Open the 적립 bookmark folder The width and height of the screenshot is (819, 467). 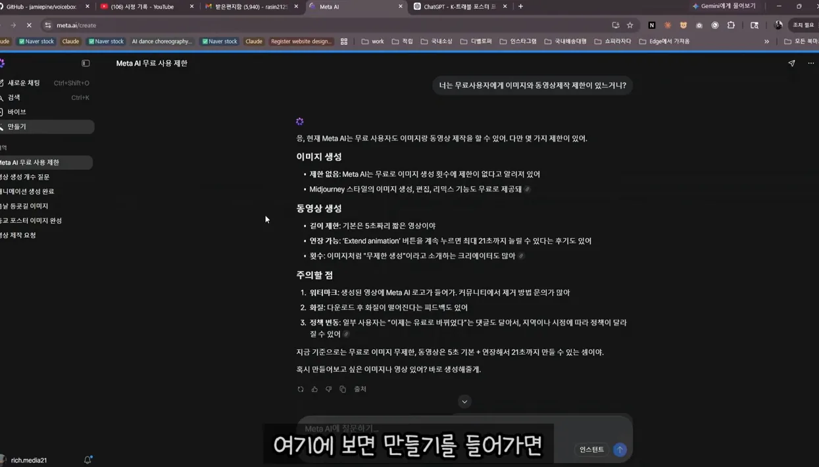(x=403, y=41)
